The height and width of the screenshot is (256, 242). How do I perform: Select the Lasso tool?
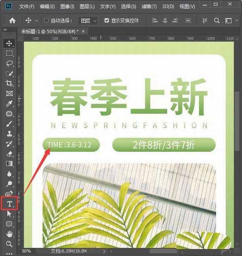tap(9, 63)
